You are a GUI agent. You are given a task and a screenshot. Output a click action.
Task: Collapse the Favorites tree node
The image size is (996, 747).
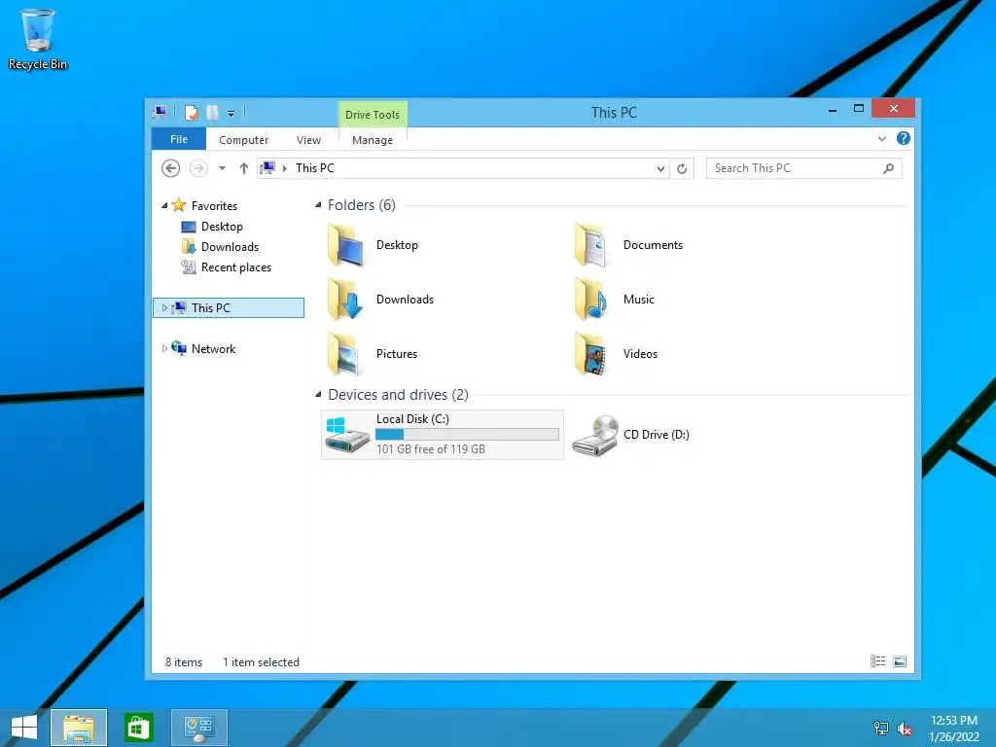click(164, 206)
